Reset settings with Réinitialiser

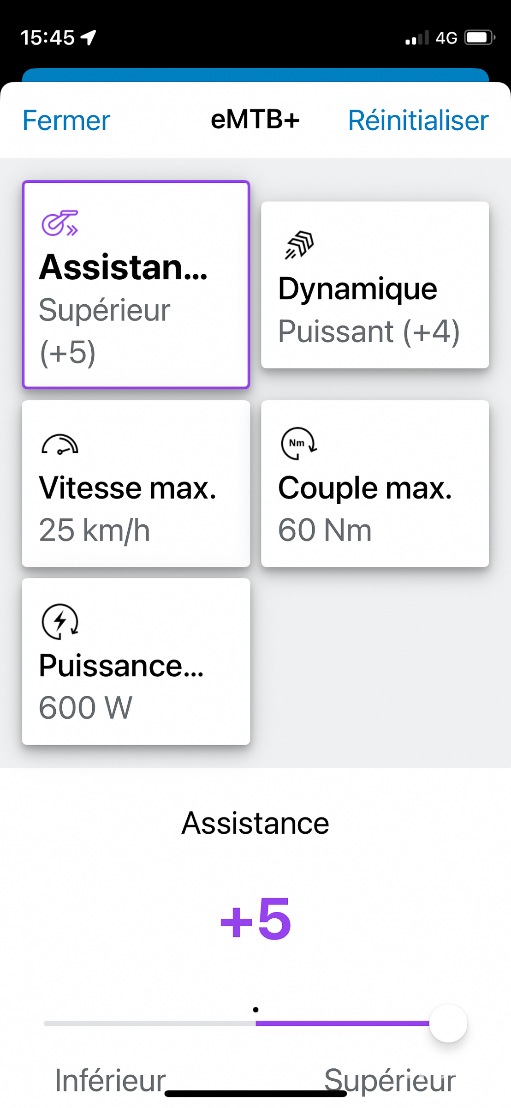tap(418, 120)
